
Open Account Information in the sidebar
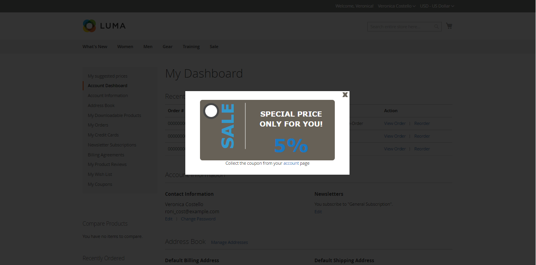(x=108, y=95)
